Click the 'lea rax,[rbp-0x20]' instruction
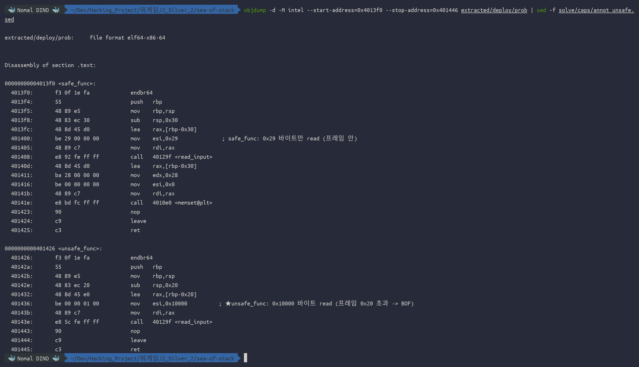 (x=164, y=294)
